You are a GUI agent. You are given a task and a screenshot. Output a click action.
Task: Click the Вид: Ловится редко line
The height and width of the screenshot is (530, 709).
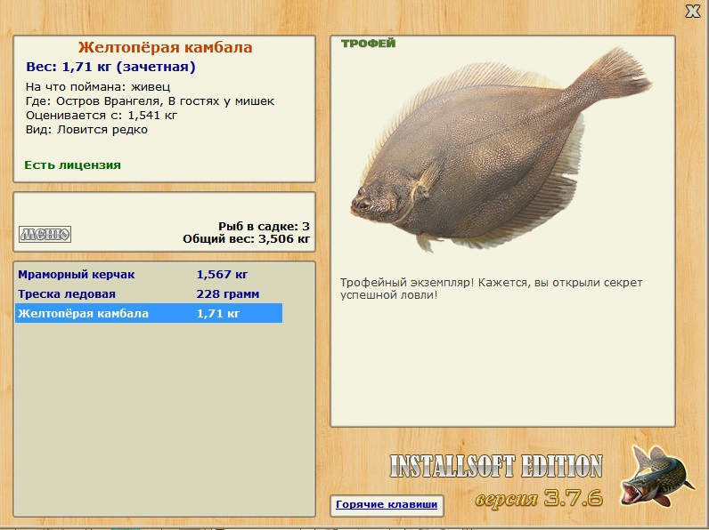click(x=86, y=130)
